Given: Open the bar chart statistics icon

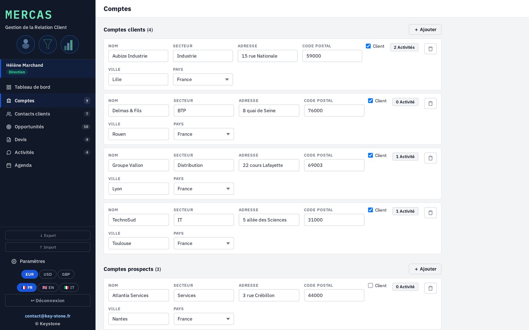Looking at the screenshot, I should point(70,44).
